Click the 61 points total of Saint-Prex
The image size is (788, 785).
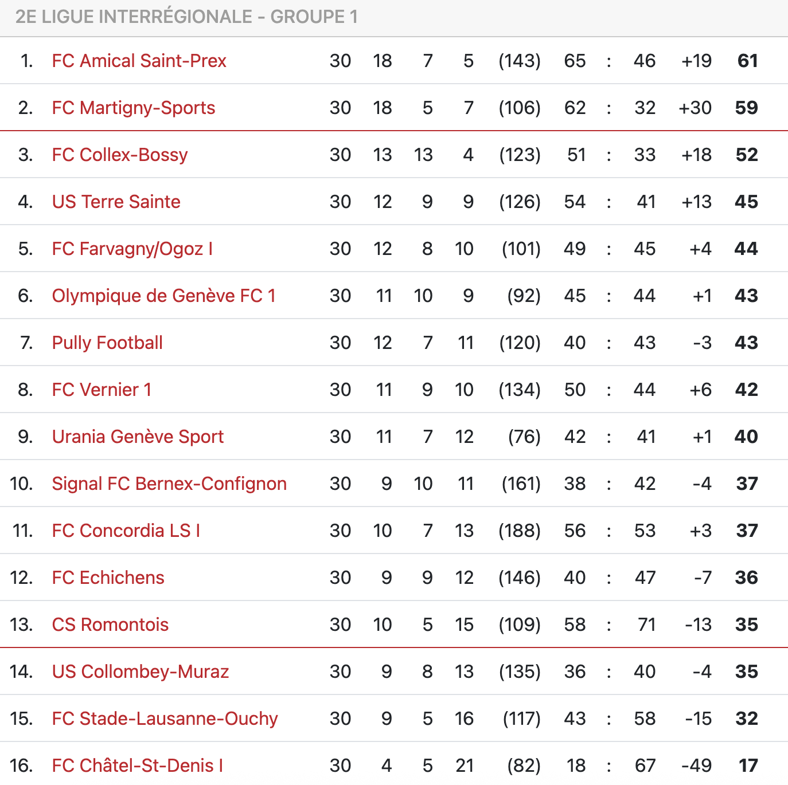coord(747,61)
